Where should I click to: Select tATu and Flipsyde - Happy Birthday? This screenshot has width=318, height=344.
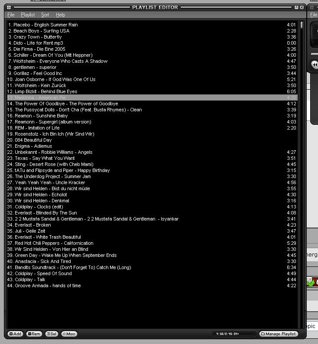[152, 170]
